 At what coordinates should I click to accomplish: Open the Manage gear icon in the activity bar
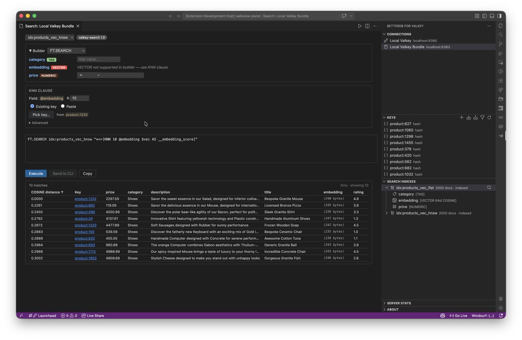click(x=500, y=308)
